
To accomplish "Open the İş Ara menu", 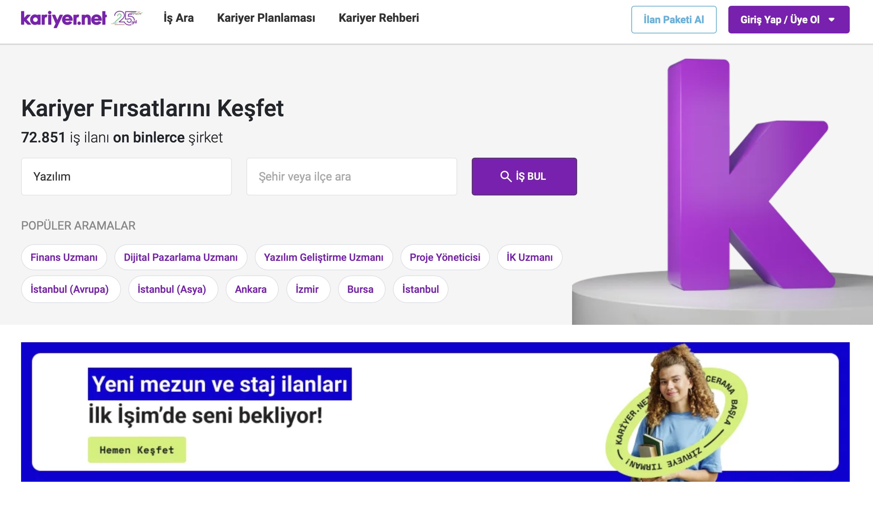I will (x=178, y=18).
